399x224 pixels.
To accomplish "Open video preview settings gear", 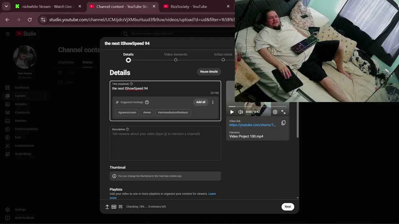I will 275,112.
